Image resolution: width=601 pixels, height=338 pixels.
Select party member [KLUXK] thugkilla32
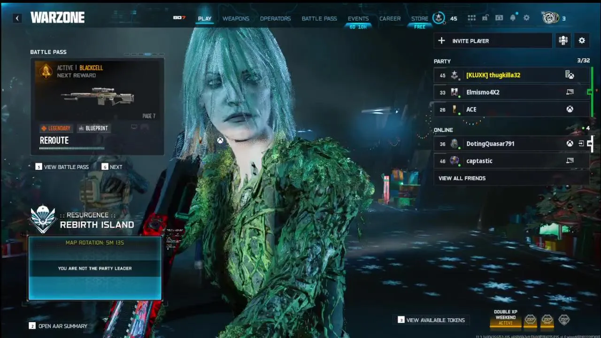[x=511, y=75]
